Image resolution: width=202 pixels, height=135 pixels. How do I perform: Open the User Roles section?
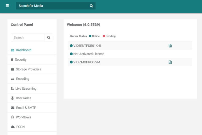23,98
